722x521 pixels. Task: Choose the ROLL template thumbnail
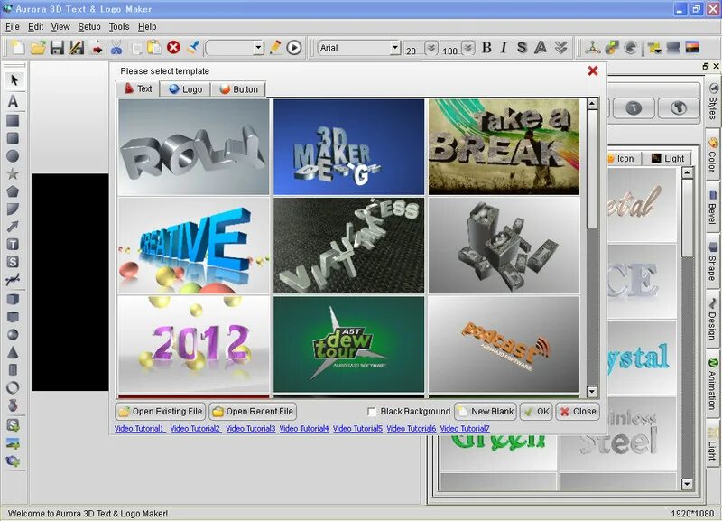194,147
